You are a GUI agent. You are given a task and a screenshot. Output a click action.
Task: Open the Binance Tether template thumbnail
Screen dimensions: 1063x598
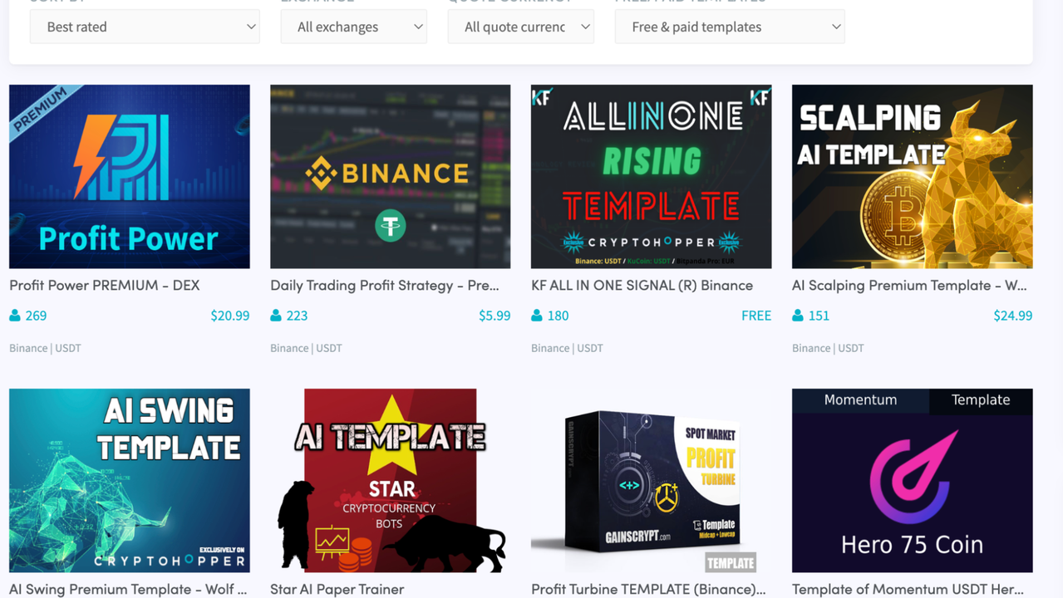point(391,176)
